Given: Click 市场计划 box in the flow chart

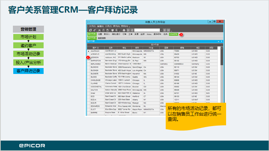Looking at the screenshot, I should (x=28, y=37).
